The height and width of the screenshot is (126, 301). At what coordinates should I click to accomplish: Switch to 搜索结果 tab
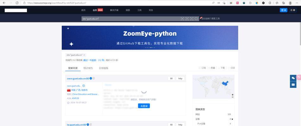coord(73,68)
